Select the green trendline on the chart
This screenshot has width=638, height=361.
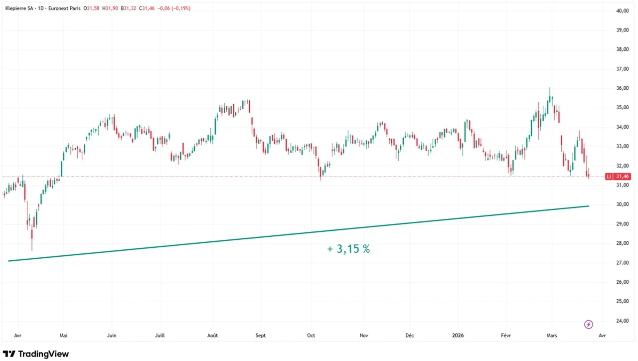(x=299, y=232)
